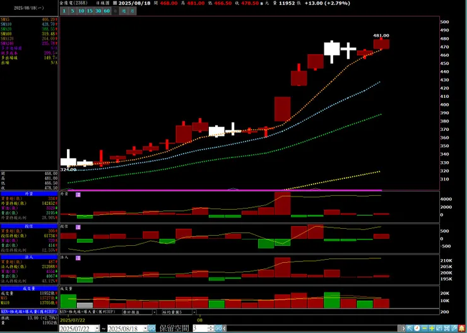Click the 保留空間 spinner arrows
The width and height of the screenshot is (467, 333).
(x=211, y=329)
